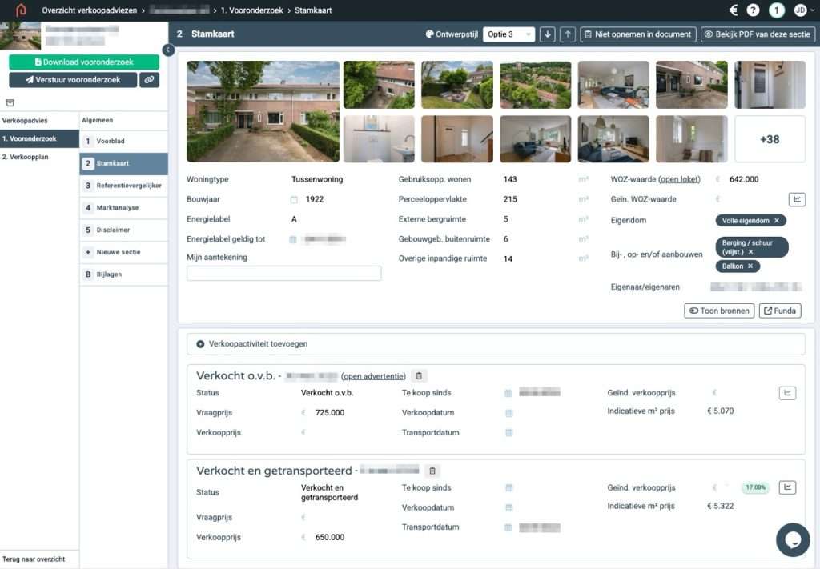Image resolution: width=820 pixels, height=569 pixels.
Task: Click the copy link icon next to Verstuur vooronderzoek
Action: tap(149, 80)
